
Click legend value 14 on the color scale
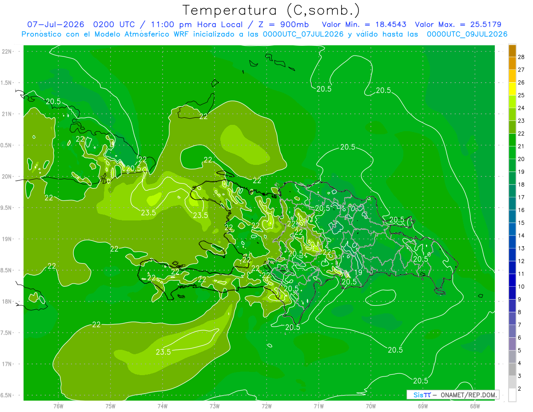pyautogui.click(x=521, y=236)
